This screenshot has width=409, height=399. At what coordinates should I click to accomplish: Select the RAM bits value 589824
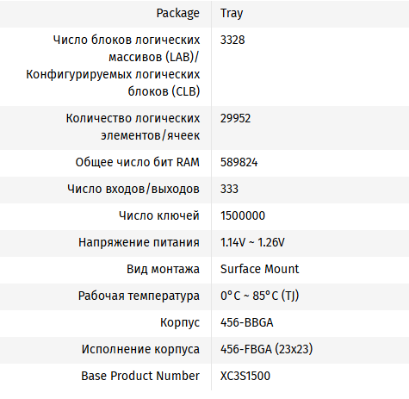[x=239, y=162]
